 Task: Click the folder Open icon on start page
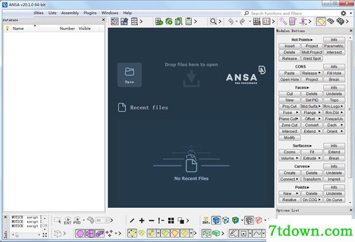[130, 75]
